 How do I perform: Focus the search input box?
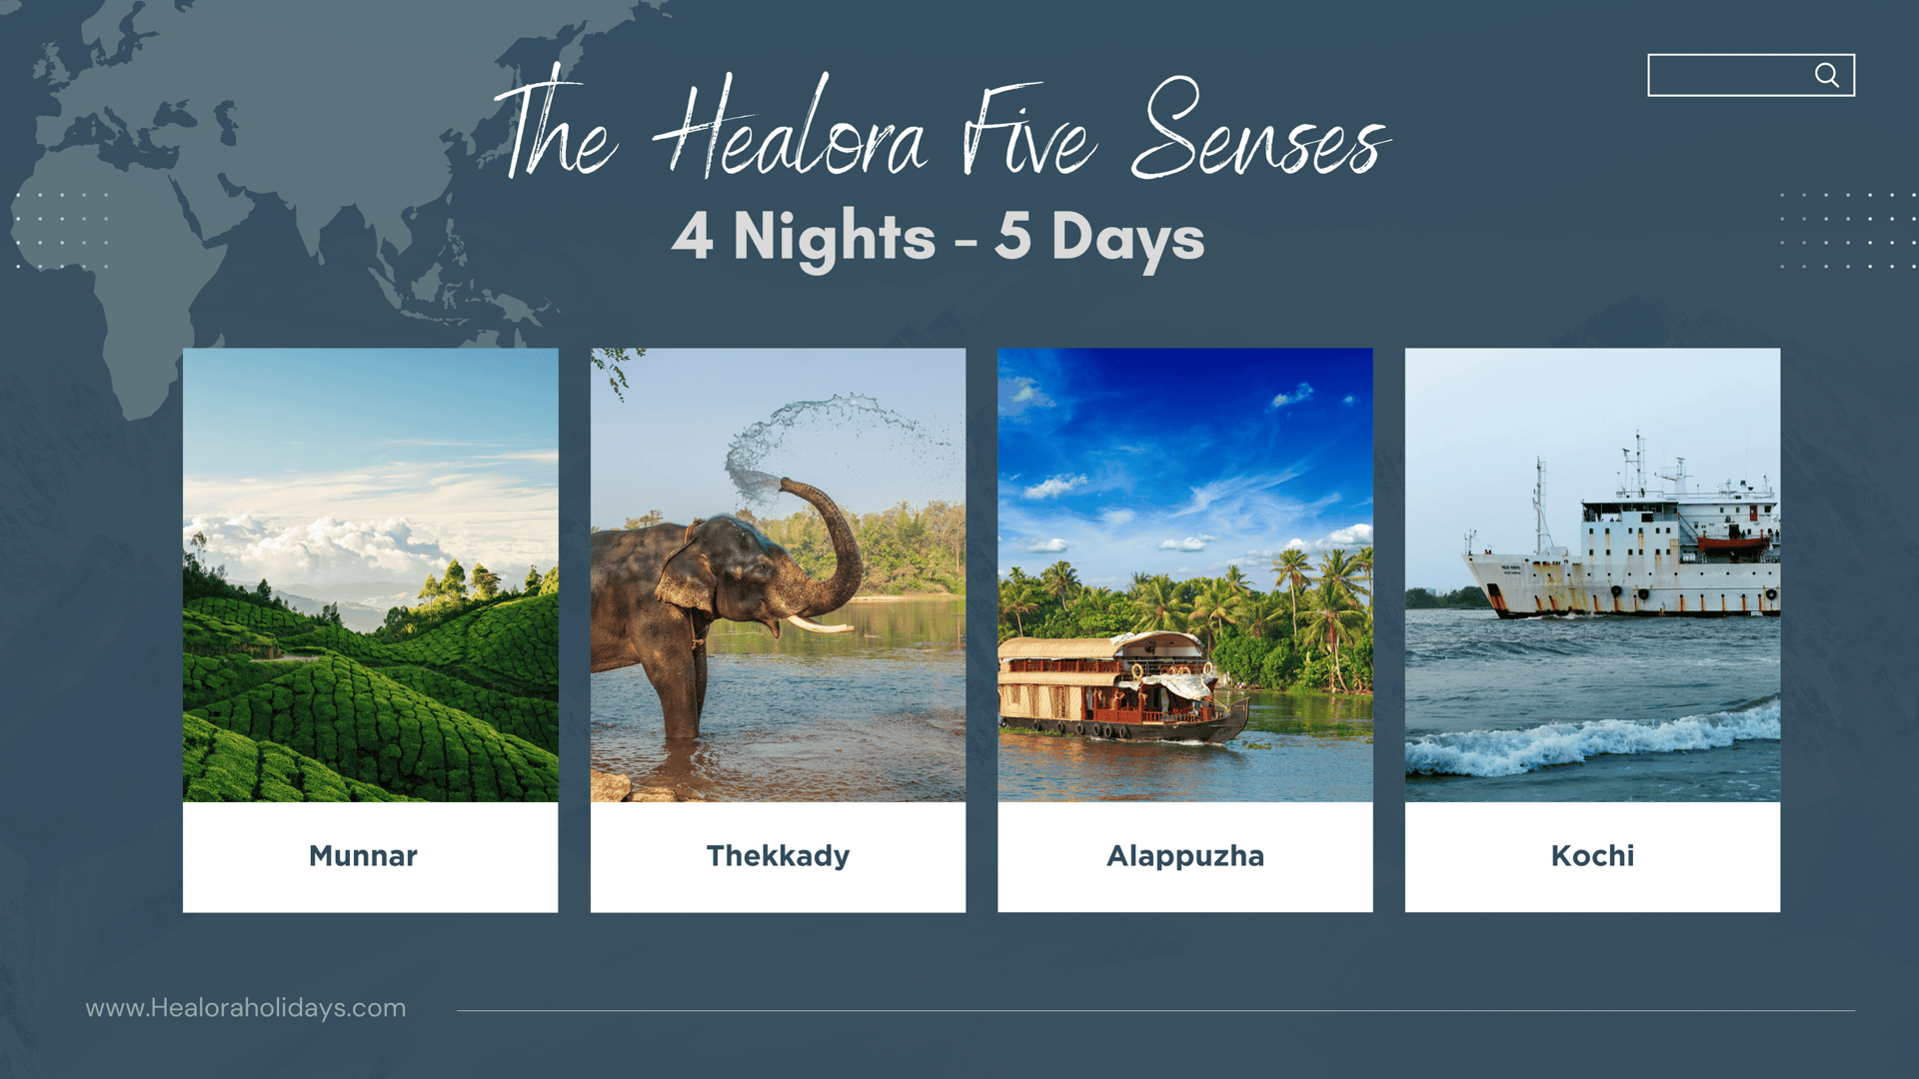[x=1729, y=75]
